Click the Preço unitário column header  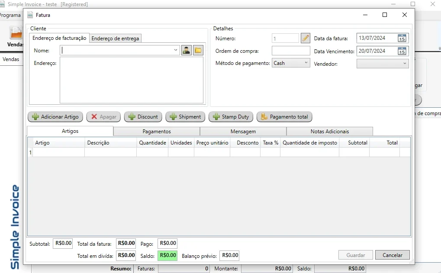(x=212, y=142)
